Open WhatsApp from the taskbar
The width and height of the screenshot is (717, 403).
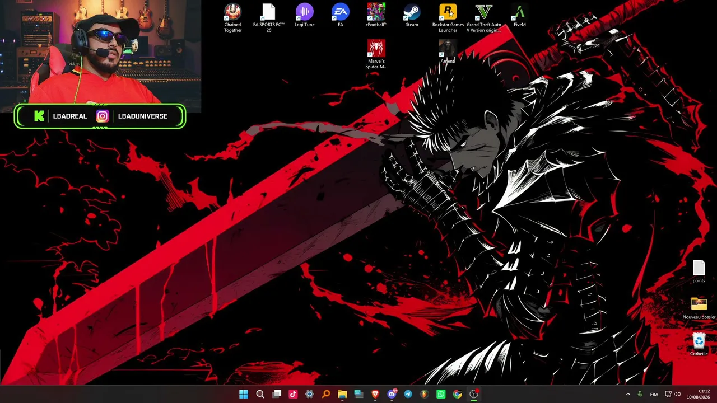pos(441,394)
